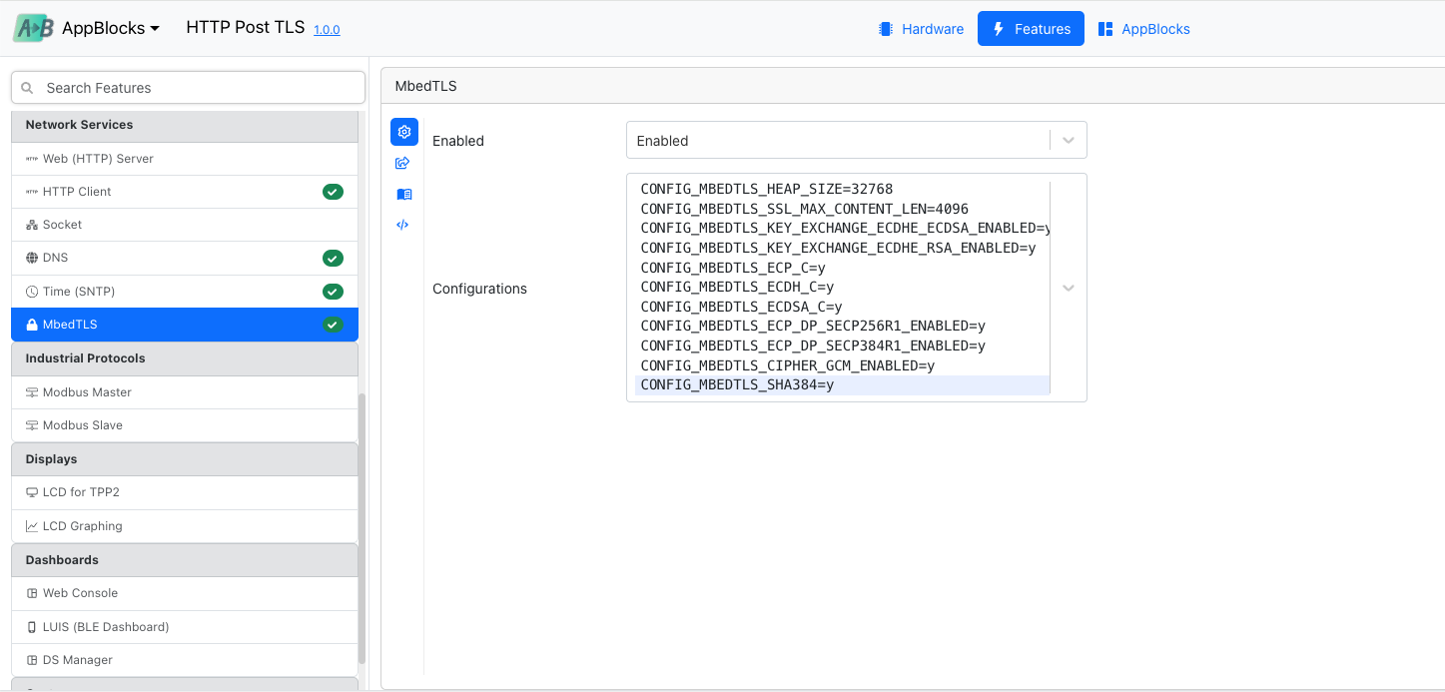Click the AppBlocks logo icon
1445x692 pixels.
(34, 28)
